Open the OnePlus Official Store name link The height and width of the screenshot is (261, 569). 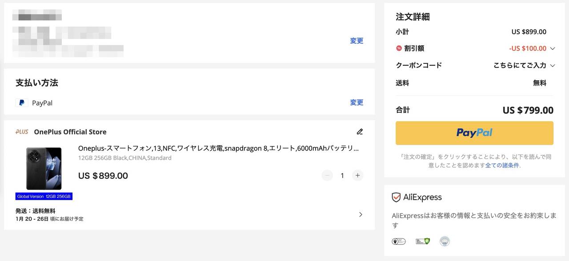click(70, 132)
